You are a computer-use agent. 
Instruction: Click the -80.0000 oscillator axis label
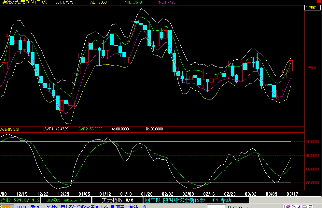pos(312,183)
